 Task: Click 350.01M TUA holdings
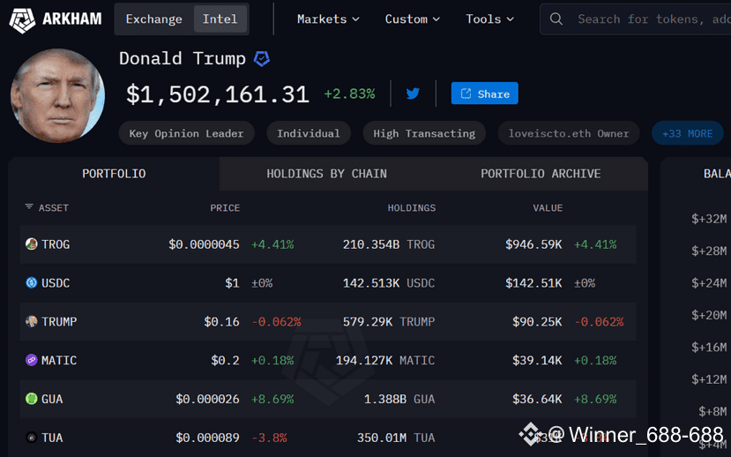[396, 438]
